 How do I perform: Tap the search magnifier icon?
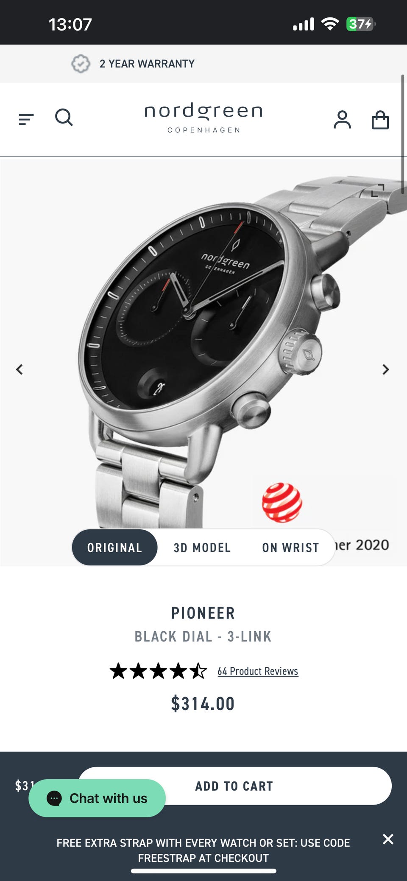[x=64, y=117]
